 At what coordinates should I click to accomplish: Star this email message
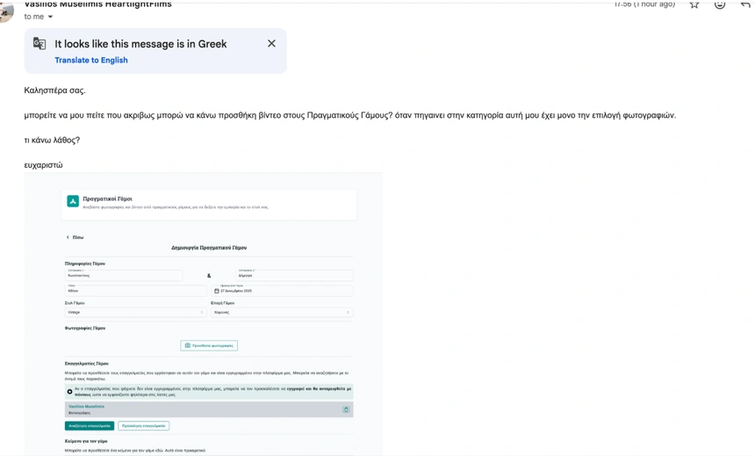coord(694,4)
